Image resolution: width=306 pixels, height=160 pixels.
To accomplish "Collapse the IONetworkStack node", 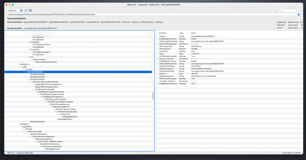I will coord(31,59).
